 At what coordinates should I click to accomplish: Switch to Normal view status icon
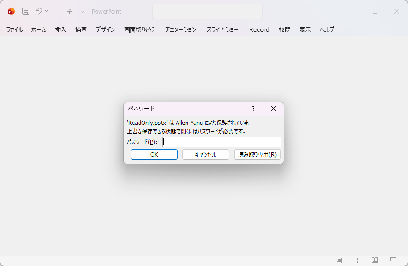(339, 260)
